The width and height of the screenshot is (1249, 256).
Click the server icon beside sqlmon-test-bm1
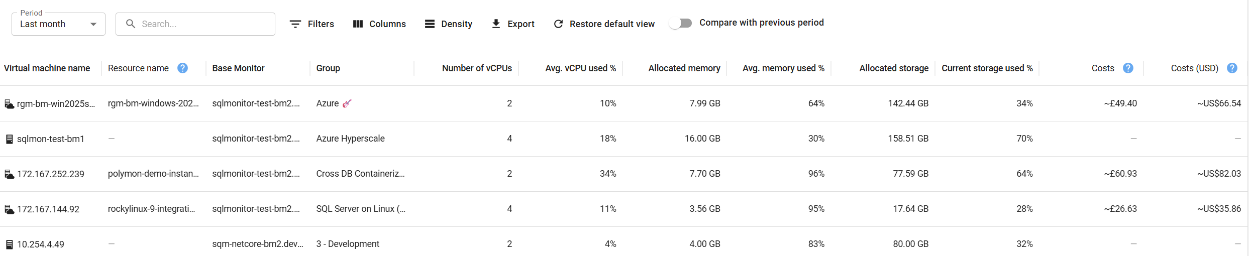point(9,139)
